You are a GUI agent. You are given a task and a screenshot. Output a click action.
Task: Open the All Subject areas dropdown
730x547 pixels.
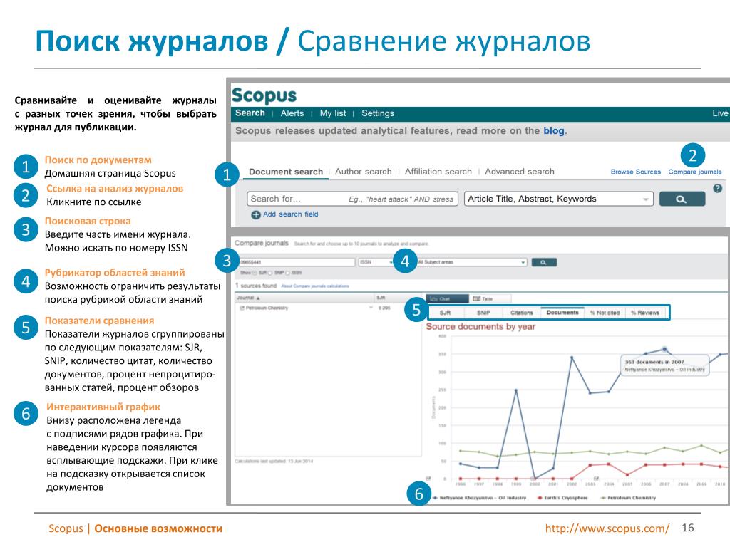471,262
